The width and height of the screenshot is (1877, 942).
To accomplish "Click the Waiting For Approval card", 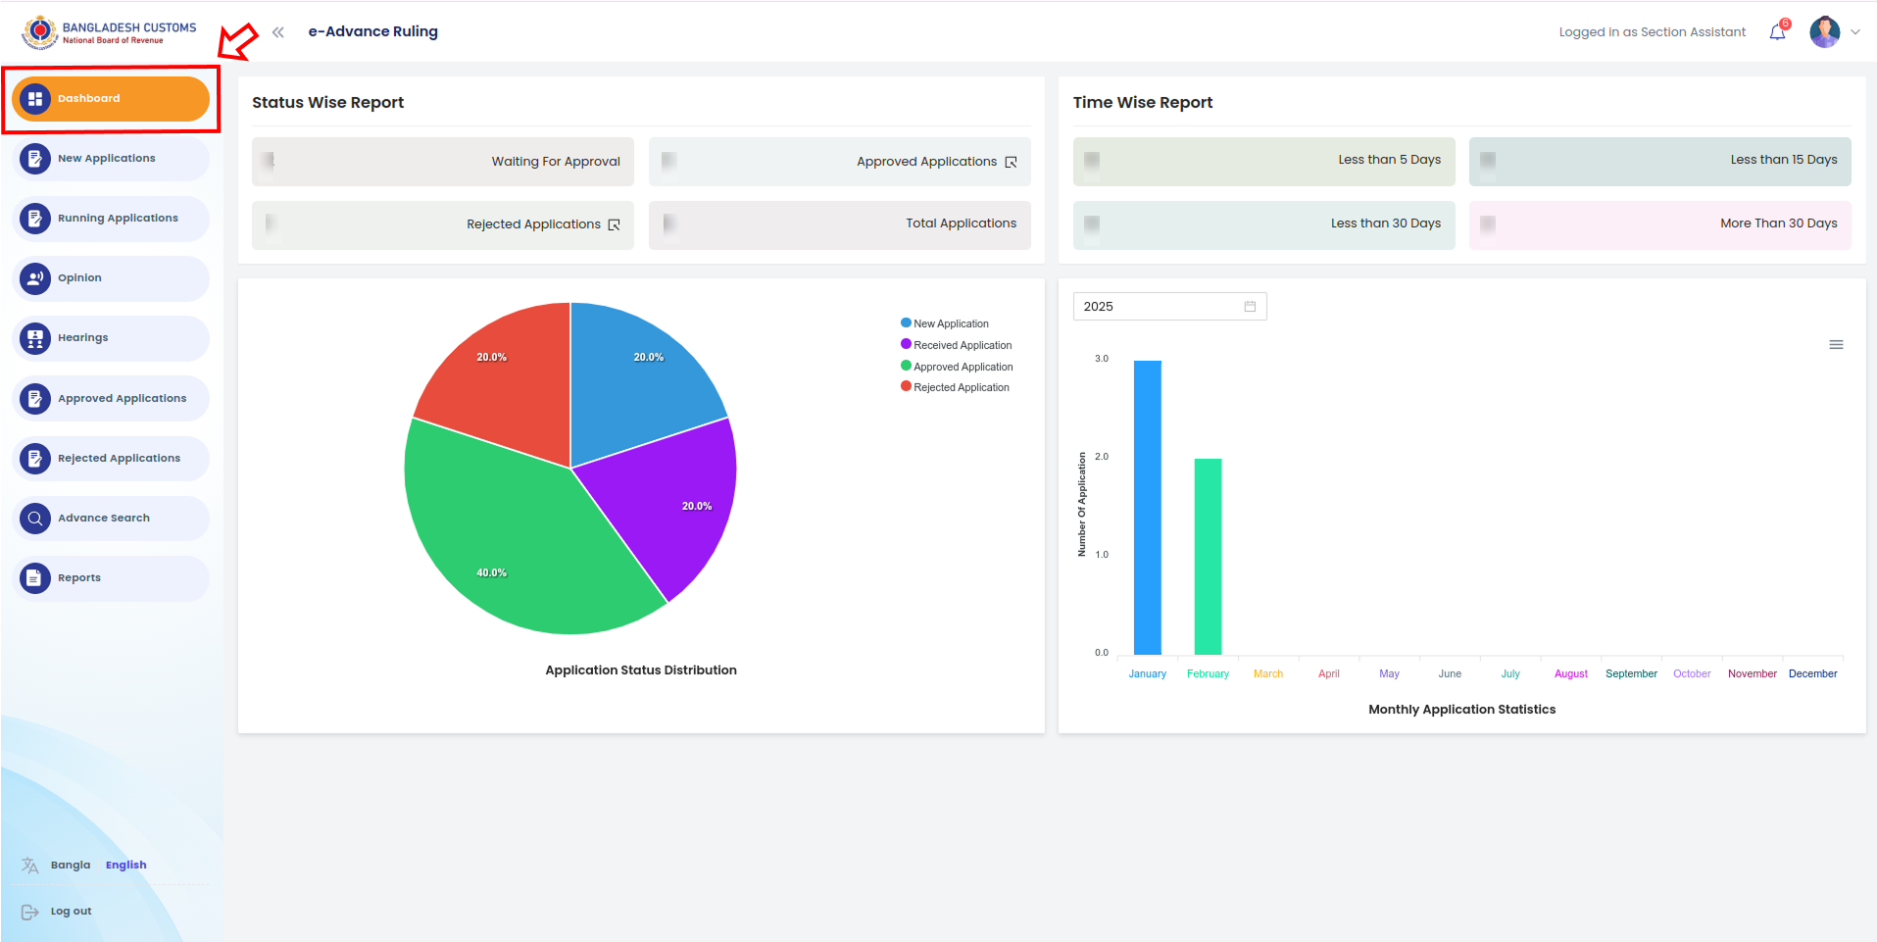I will pyautogui.click(x=443, y=162).
